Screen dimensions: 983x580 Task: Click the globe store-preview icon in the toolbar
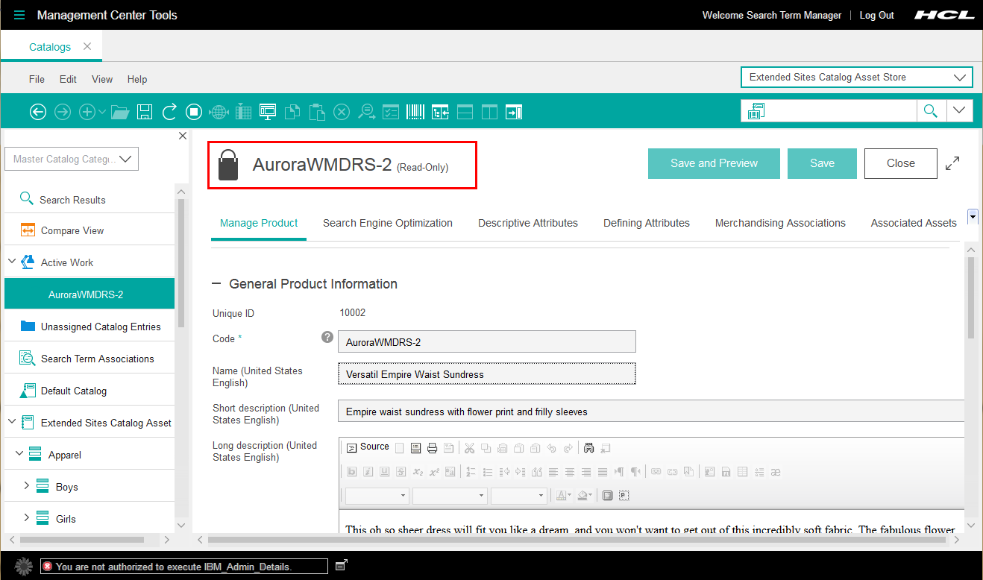pyautogui.click(x=219, y=111)
